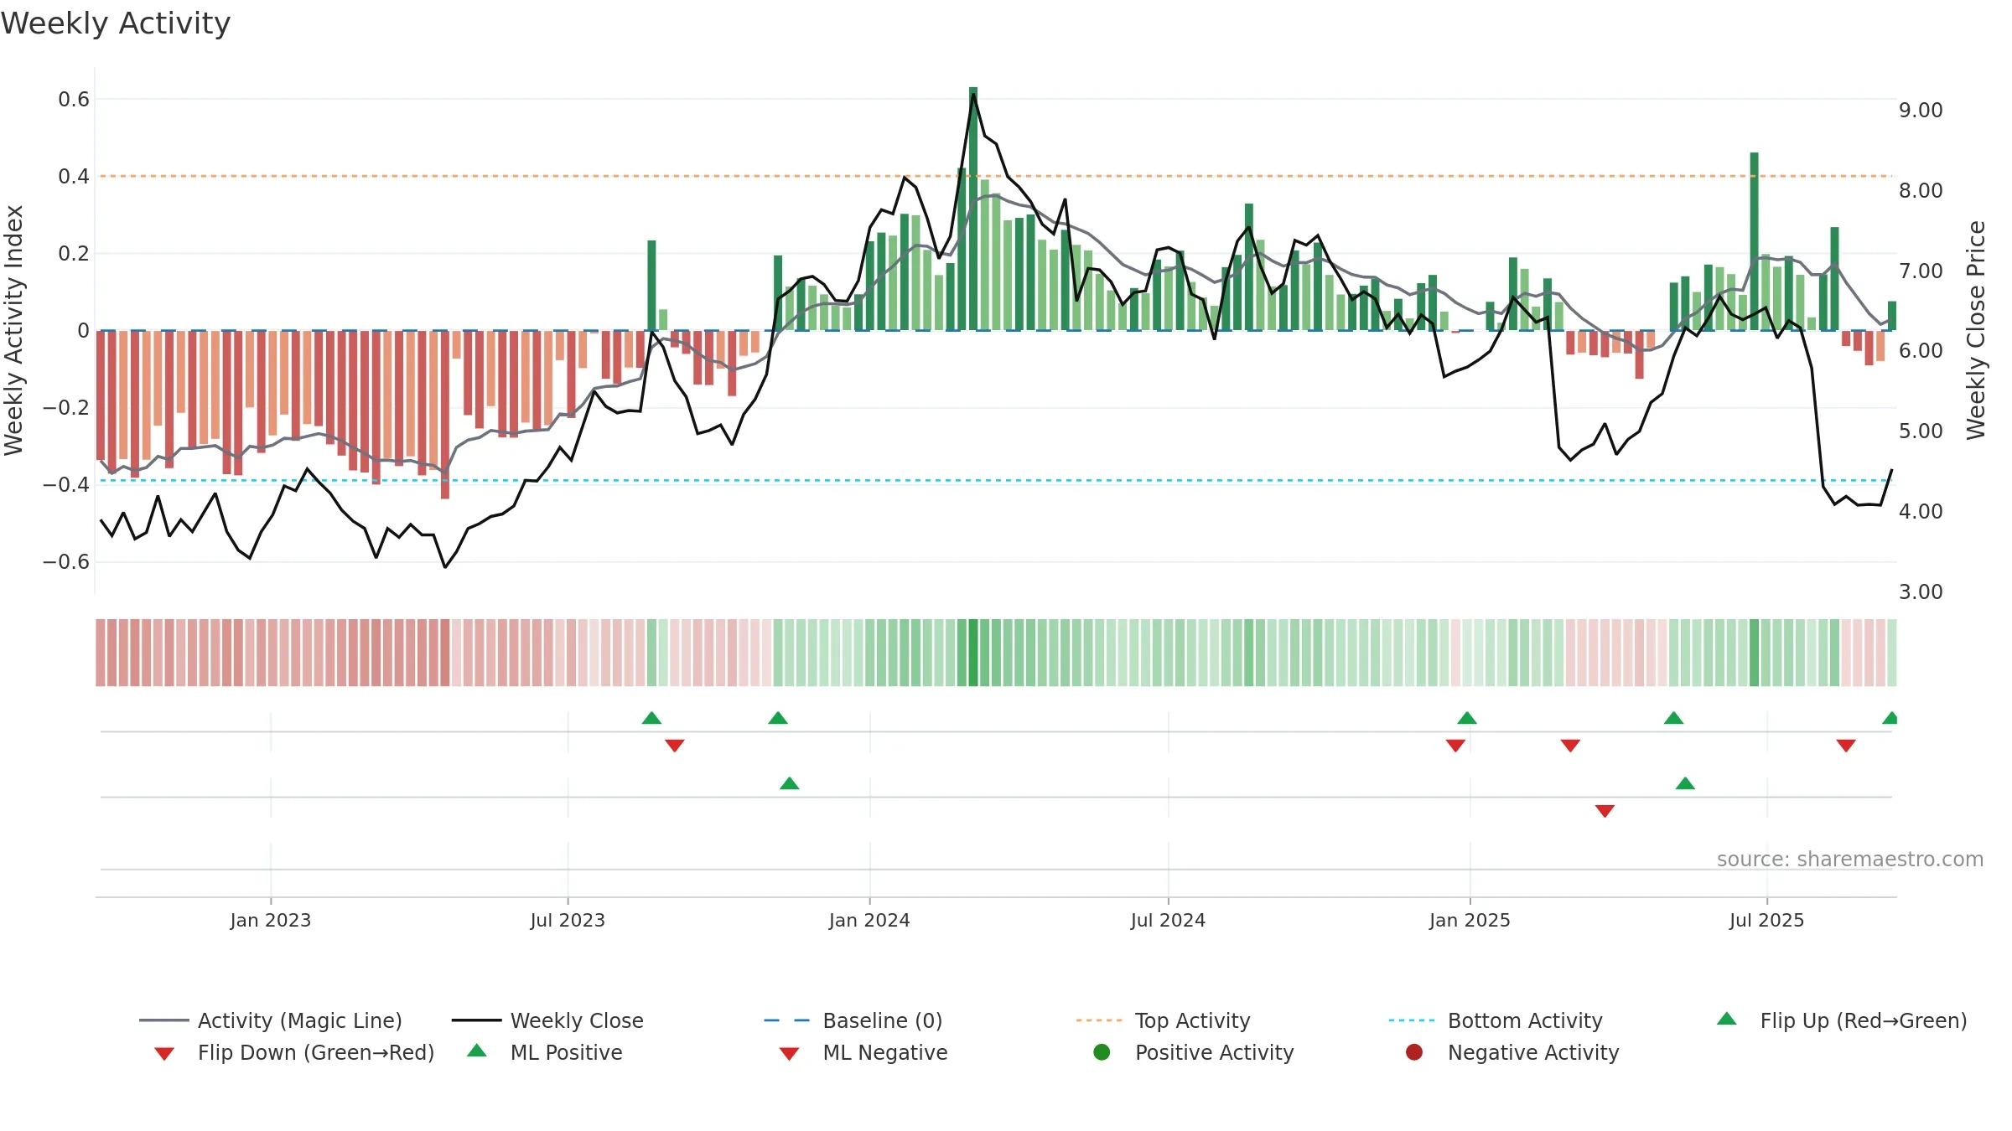Viewport: 2012px width, 1131px height.
Task: Click the Weekly Activity chart title
Action: (116, 23)
